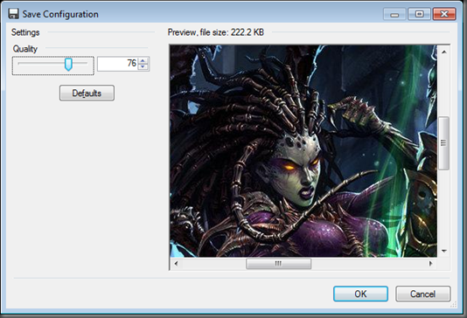Click the preview's vertical scrollbar up arrow
The height and width of the screenshot is (318, 467).
click(x=444, y=52)
